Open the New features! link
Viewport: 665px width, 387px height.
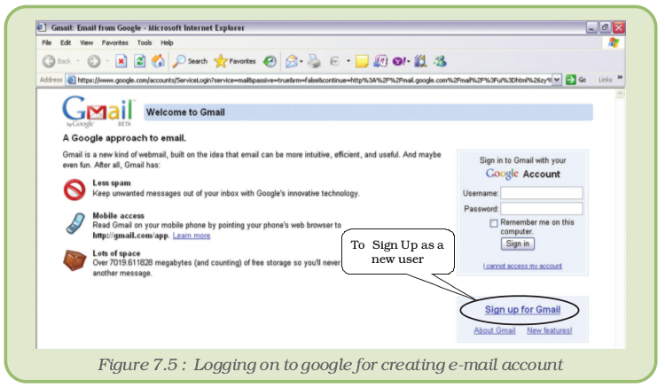click(x=550, y=330)
